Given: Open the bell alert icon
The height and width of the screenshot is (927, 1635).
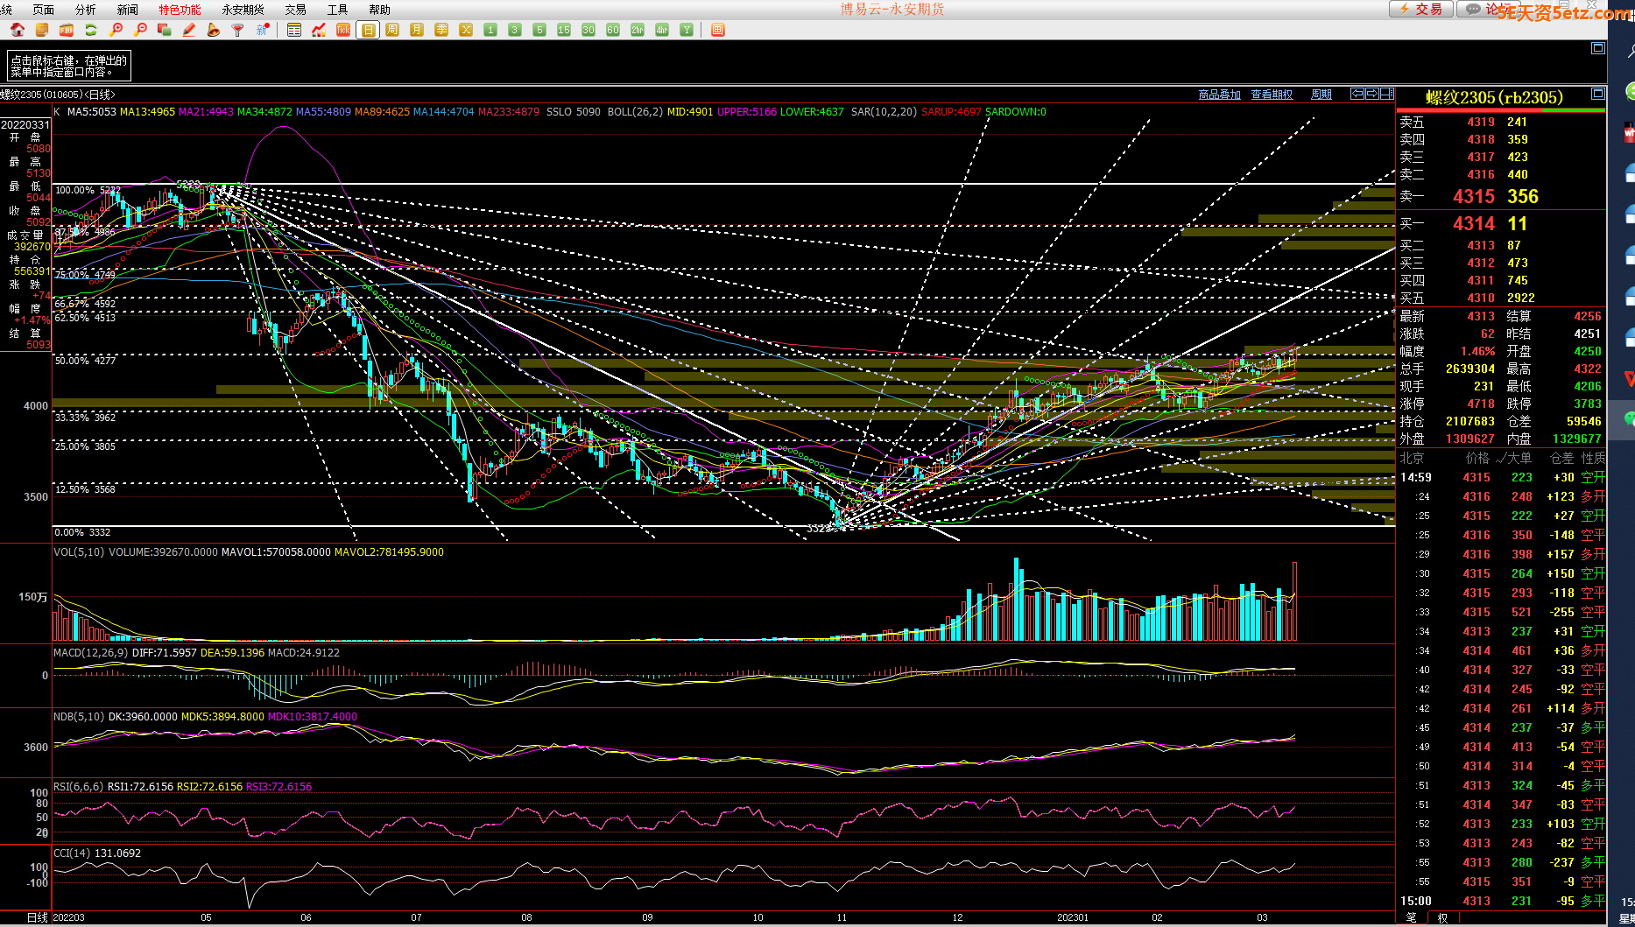Looking at the screenshot, I should (x=214, y=30).
